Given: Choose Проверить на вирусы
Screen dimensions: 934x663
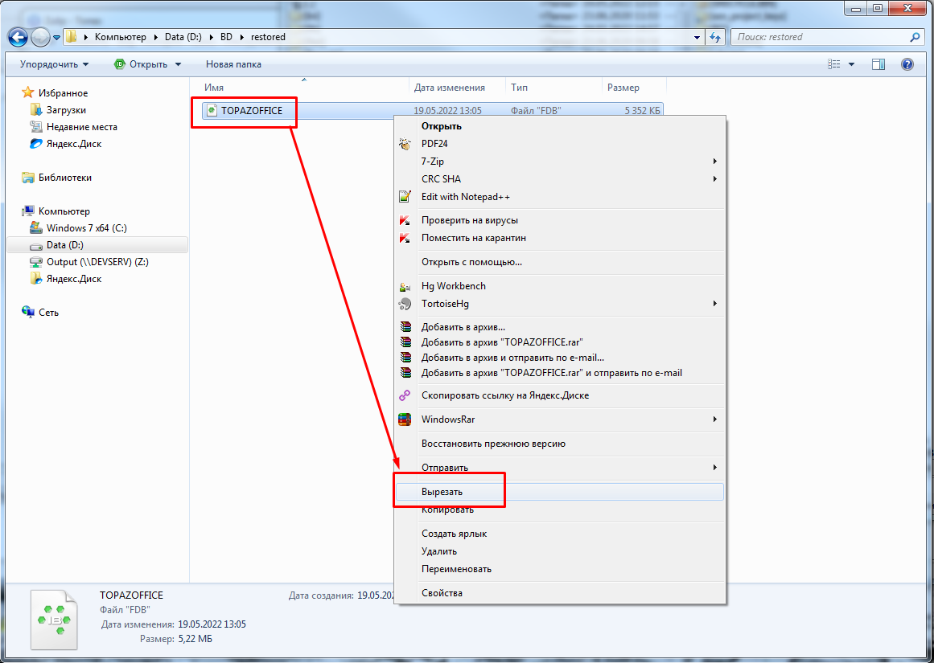Looking at the screenshot, I should (x=560, y=220).
